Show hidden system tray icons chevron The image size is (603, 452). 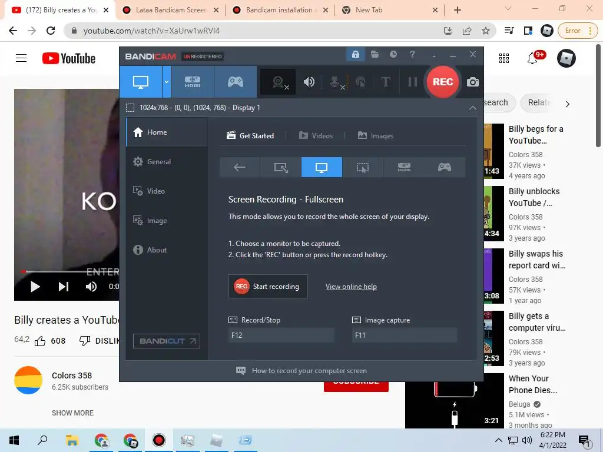point(498,440)
